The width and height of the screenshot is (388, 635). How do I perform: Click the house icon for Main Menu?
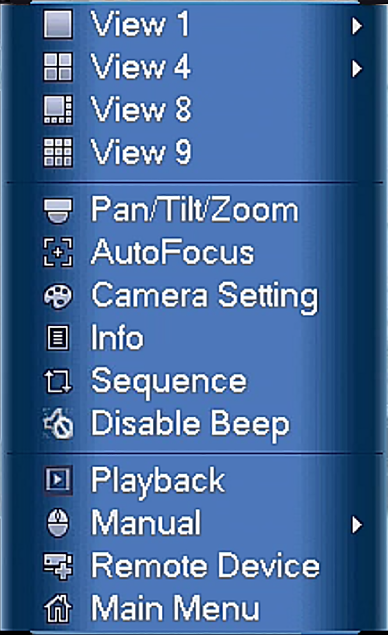pyautogui.click(x=58, y=608)
